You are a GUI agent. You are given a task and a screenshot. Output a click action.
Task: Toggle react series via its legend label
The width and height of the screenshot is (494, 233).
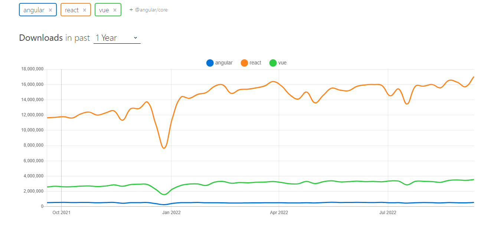(x=255, y=63)
